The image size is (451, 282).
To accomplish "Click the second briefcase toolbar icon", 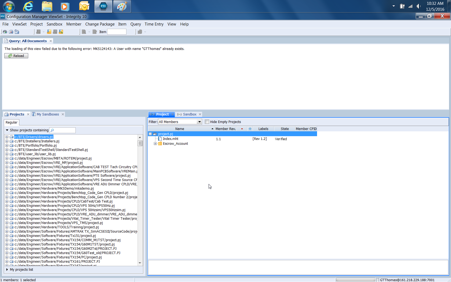I will click(11, 32).
